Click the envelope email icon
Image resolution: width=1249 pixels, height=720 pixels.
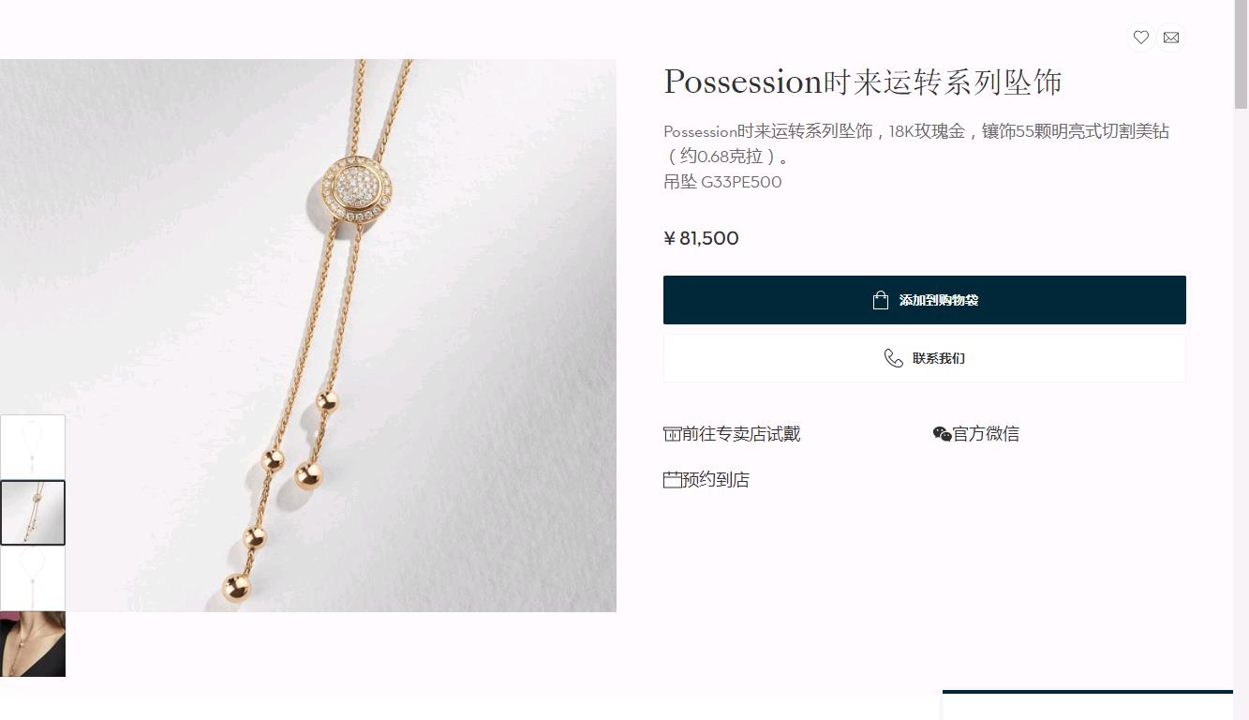[1171, 37]
